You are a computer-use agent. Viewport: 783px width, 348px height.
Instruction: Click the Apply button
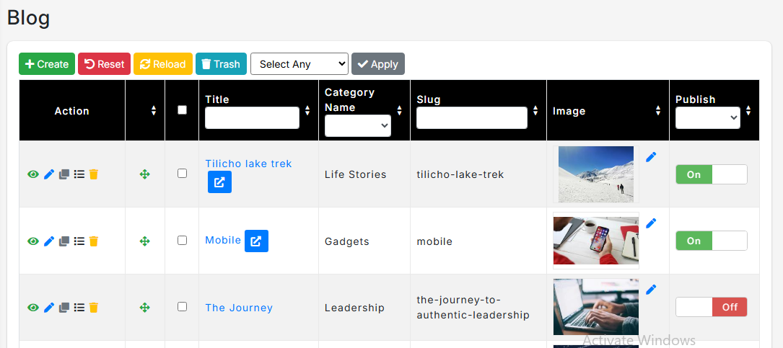(x=378, y=64)
